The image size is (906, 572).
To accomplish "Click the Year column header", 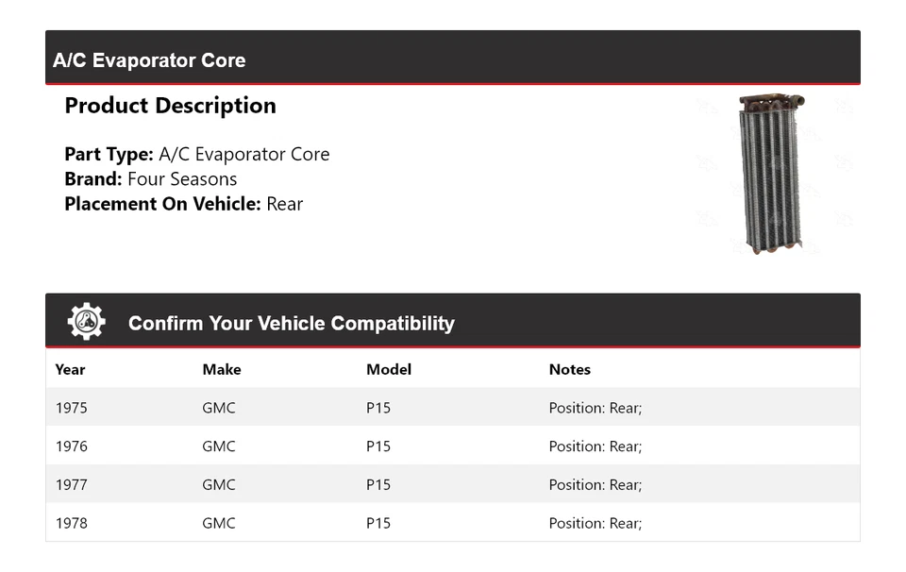I will (70, 369).
